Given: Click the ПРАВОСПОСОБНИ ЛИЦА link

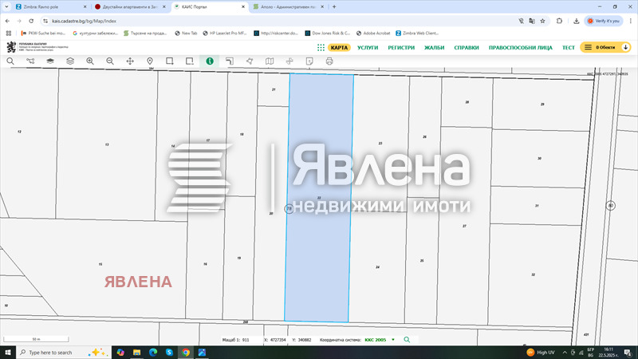Looking at the screenshot, I should 520,48.
